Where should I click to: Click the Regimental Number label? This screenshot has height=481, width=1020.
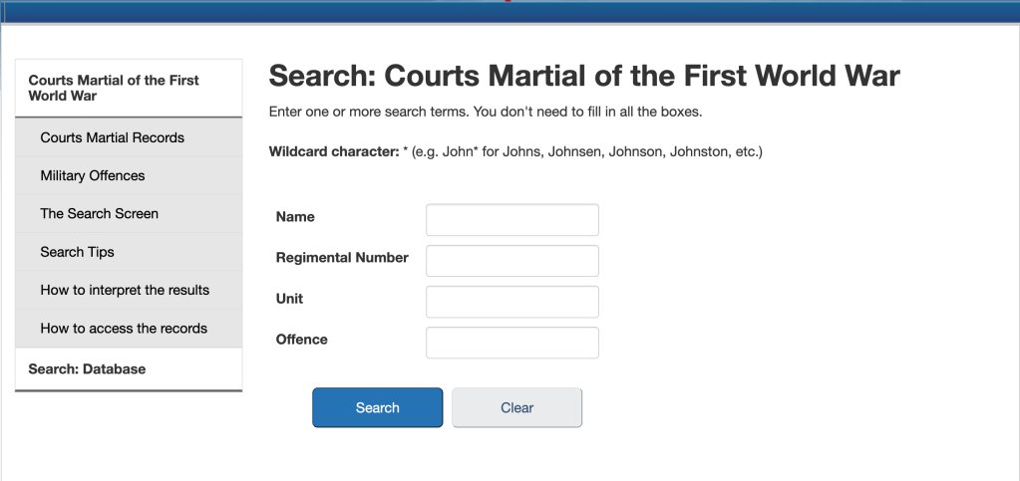[x=342, y=257]
